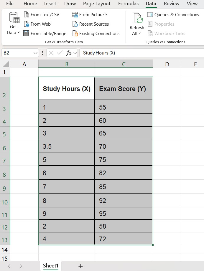Click the Workbook Links icon
The height and width of the screenshot is (271, 204).
click(x=150, y=33)
